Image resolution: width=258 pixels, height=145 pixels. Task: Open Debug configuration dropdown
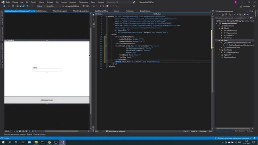click(x=41, y=6)
